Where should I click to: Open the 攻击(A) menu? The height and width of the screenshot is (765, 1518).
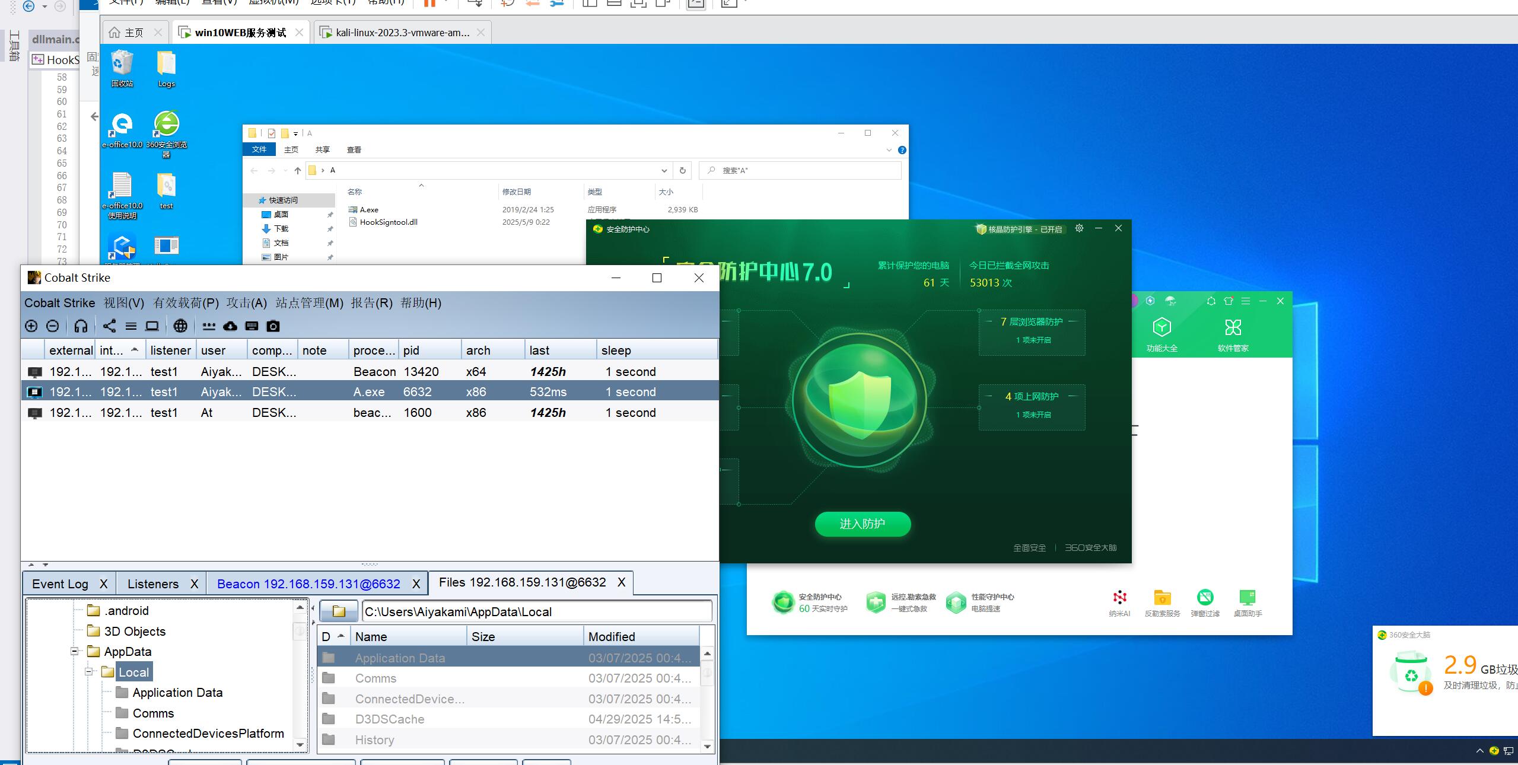pos(246,303)
